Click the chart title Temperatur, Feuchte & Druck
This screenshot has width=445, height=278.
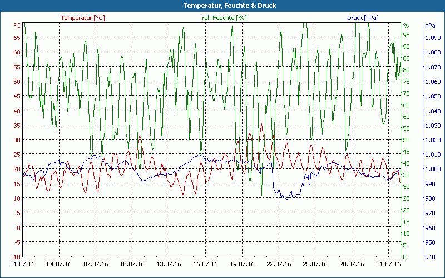pyautogui.click(x=222, y=6)
